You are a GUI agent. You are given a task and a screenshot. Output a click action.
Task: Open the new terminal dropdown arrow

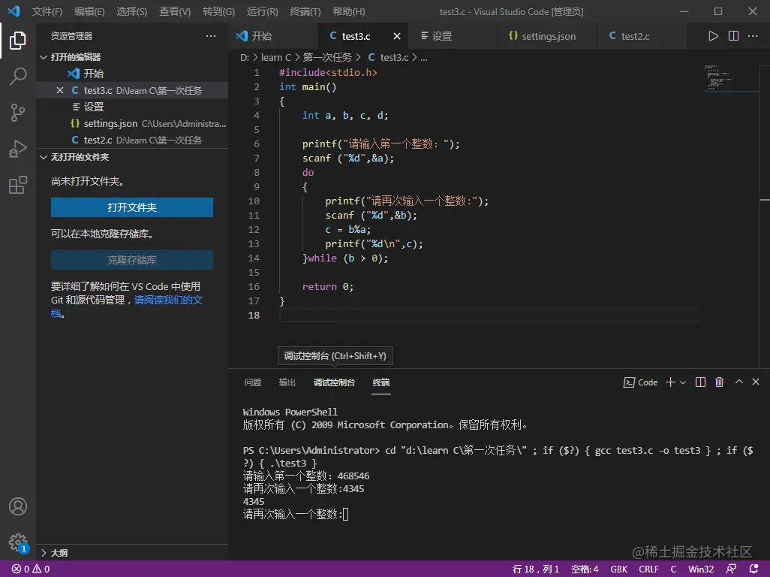683,382
